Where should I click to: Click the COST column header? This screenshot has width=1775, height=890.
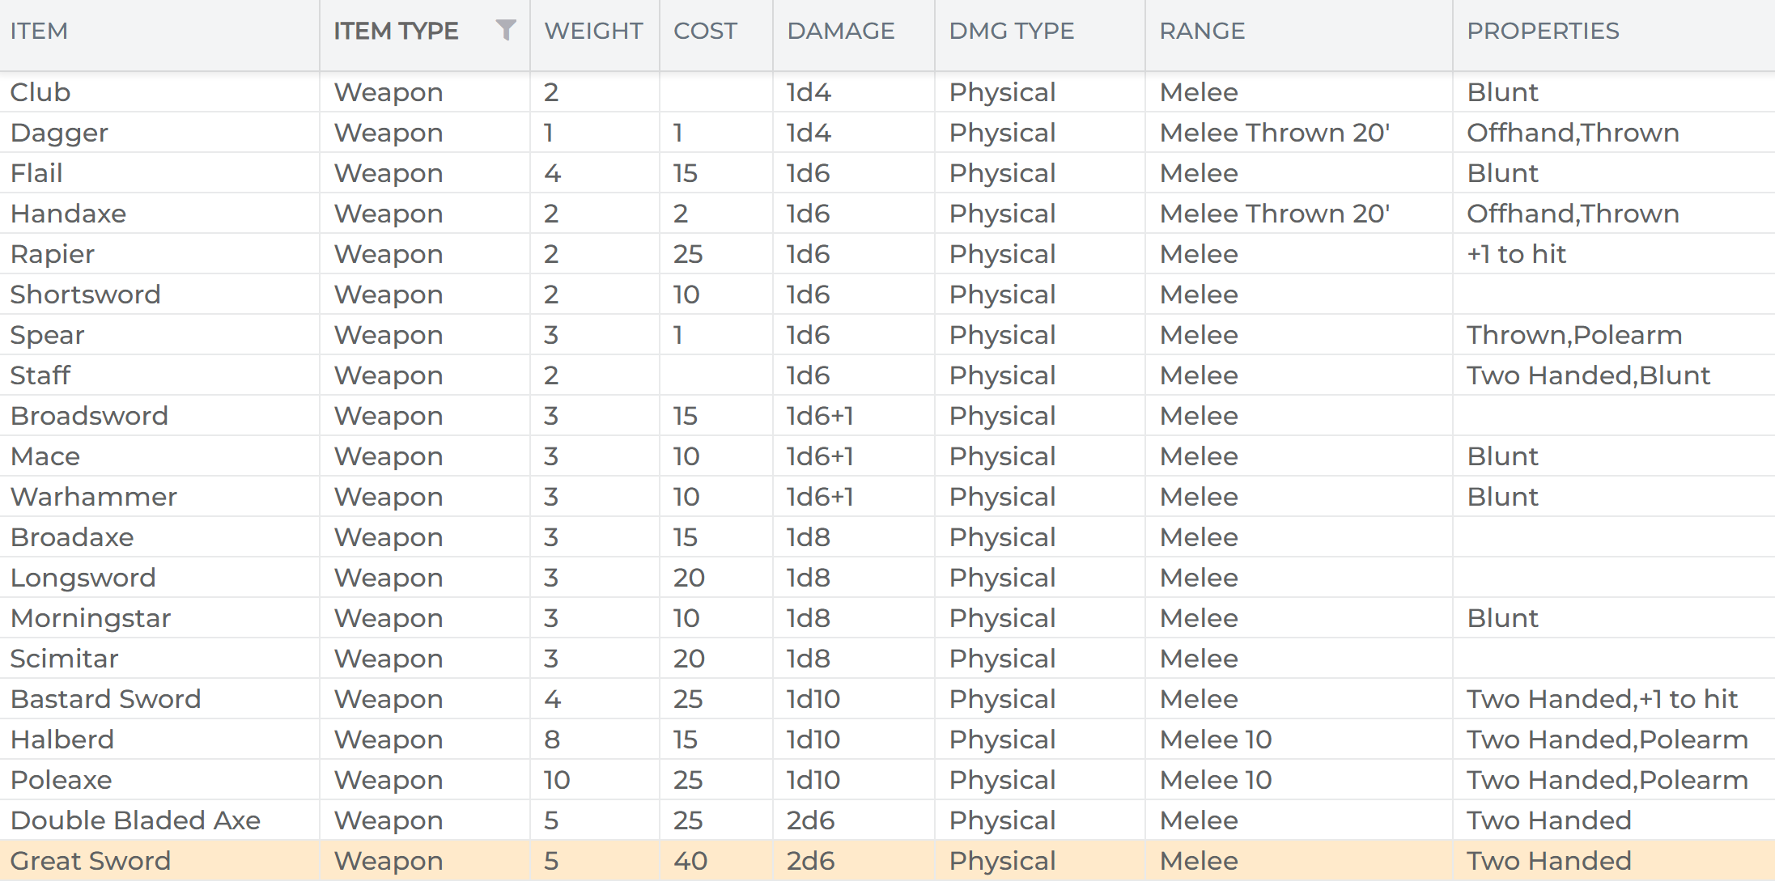tap(705, 31)
